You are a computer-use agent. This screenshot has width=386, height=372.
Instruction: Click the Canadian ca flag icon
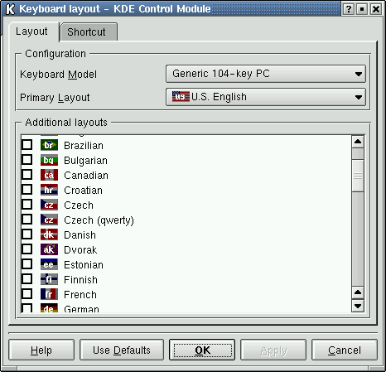tap(49, 175)
